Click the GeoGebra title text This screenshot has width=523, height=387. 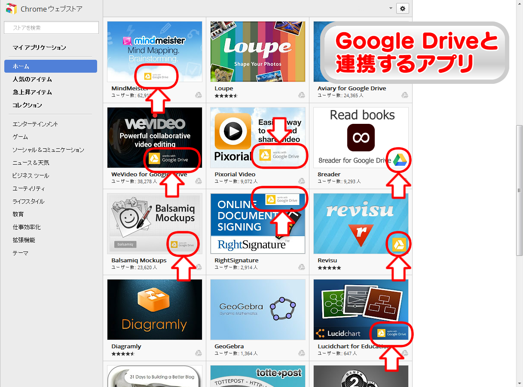pyautogui.click(x=229, y=347)
